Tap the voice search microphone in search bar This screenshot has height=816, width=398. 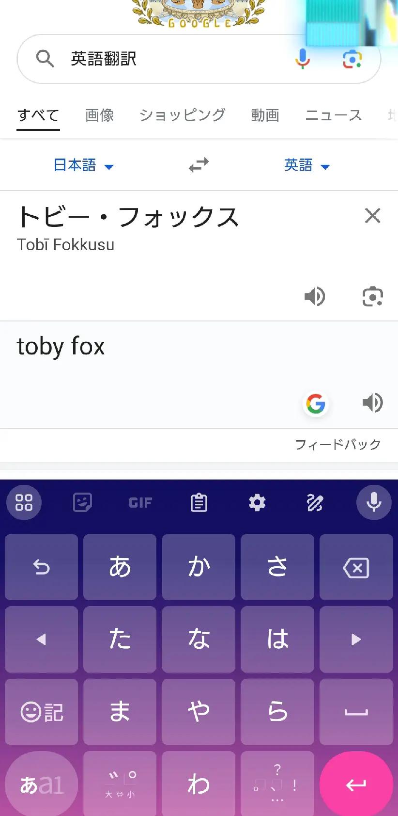pos(303,59)
